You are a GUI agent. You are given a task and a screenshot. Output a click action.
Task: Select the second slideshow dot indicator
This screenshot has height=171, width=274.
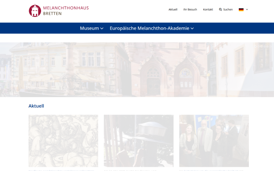(258, 47)
